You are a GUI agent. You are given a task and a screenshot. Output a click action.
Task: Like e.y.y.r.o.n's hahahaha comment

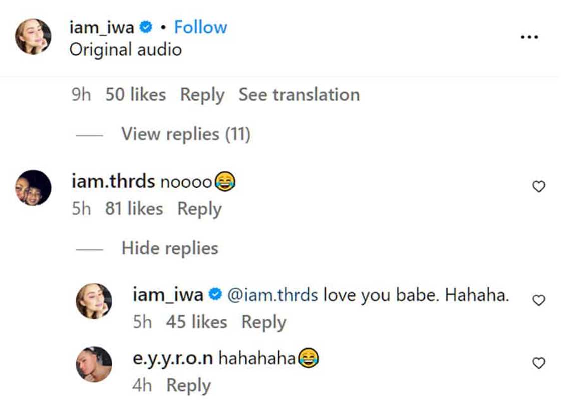point(538,364)
